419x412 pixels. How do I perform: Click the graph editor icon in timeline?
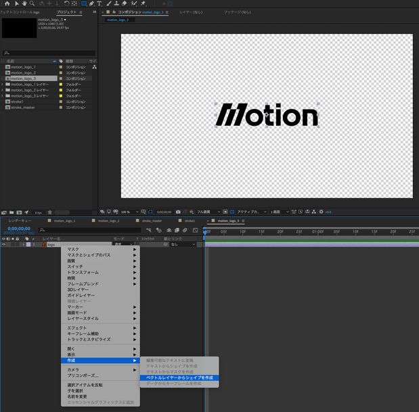196,230
